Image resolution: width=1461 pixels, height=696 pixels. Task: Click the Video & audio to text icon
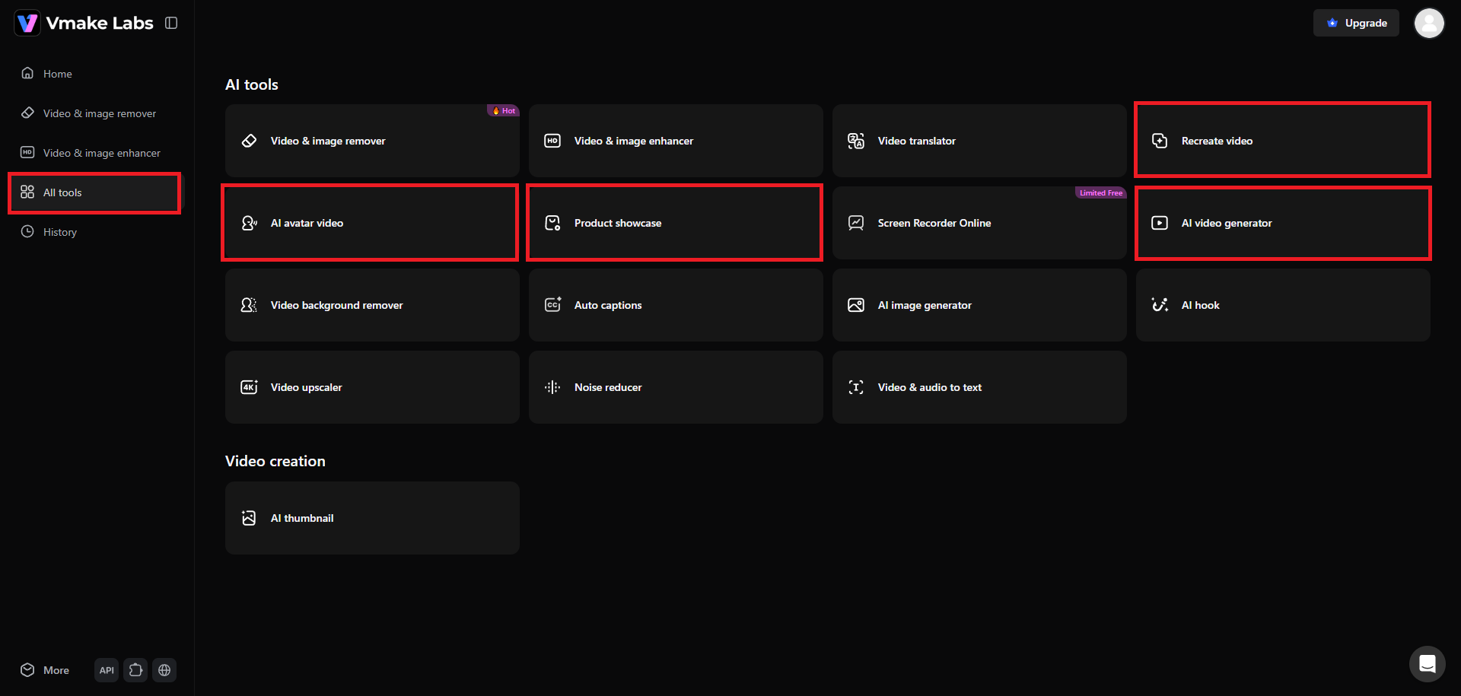click(856, 387)
